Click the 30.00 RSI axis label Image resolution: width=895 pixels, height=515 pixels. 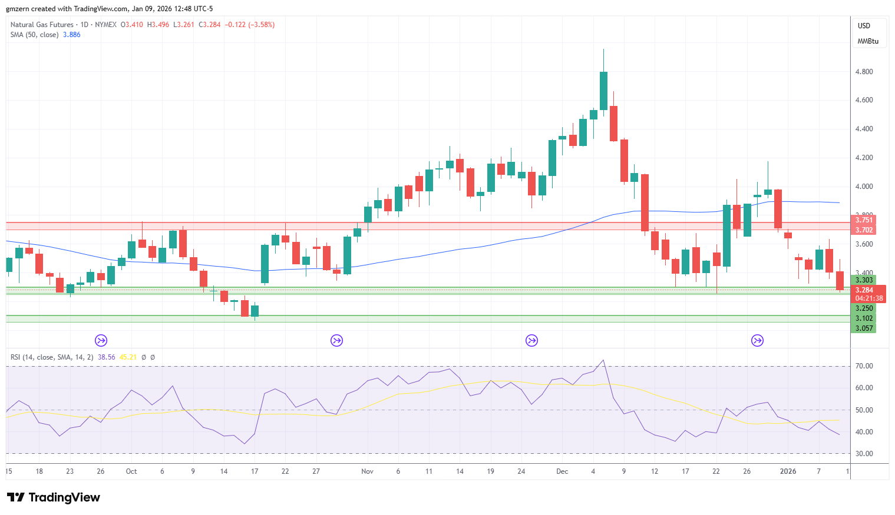(864, 454)
